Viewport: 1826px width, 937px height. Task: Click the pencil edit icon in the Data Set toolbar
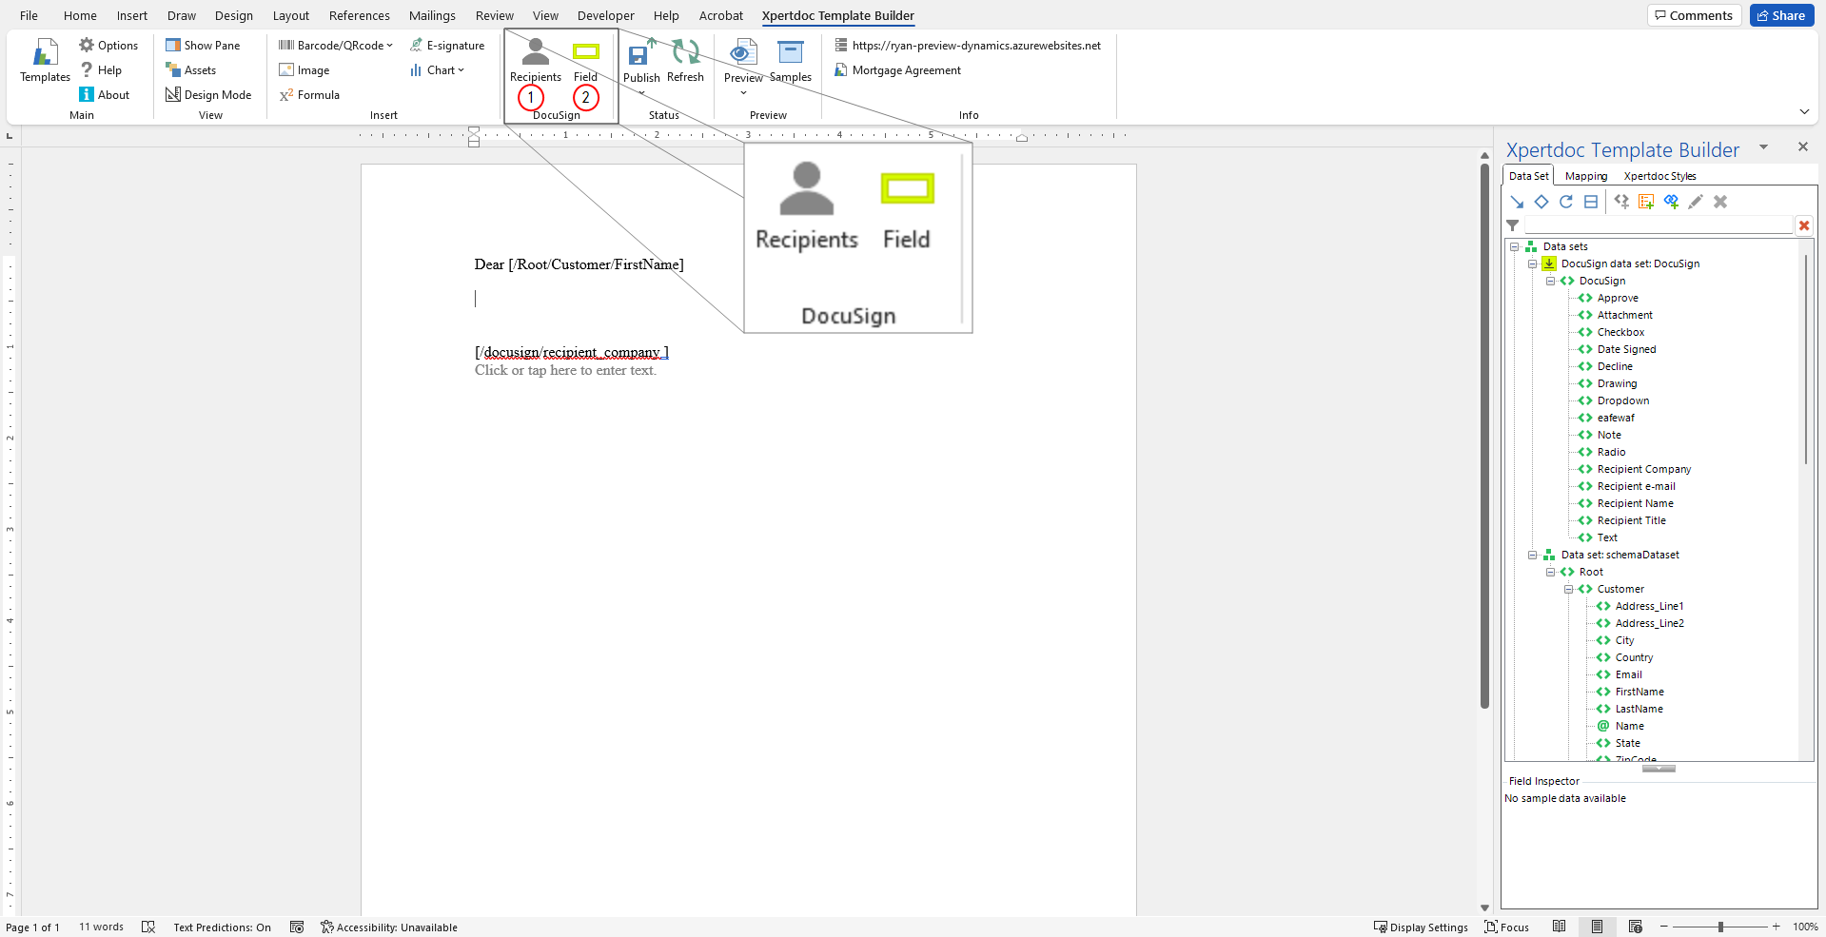tap(1696, 202)
